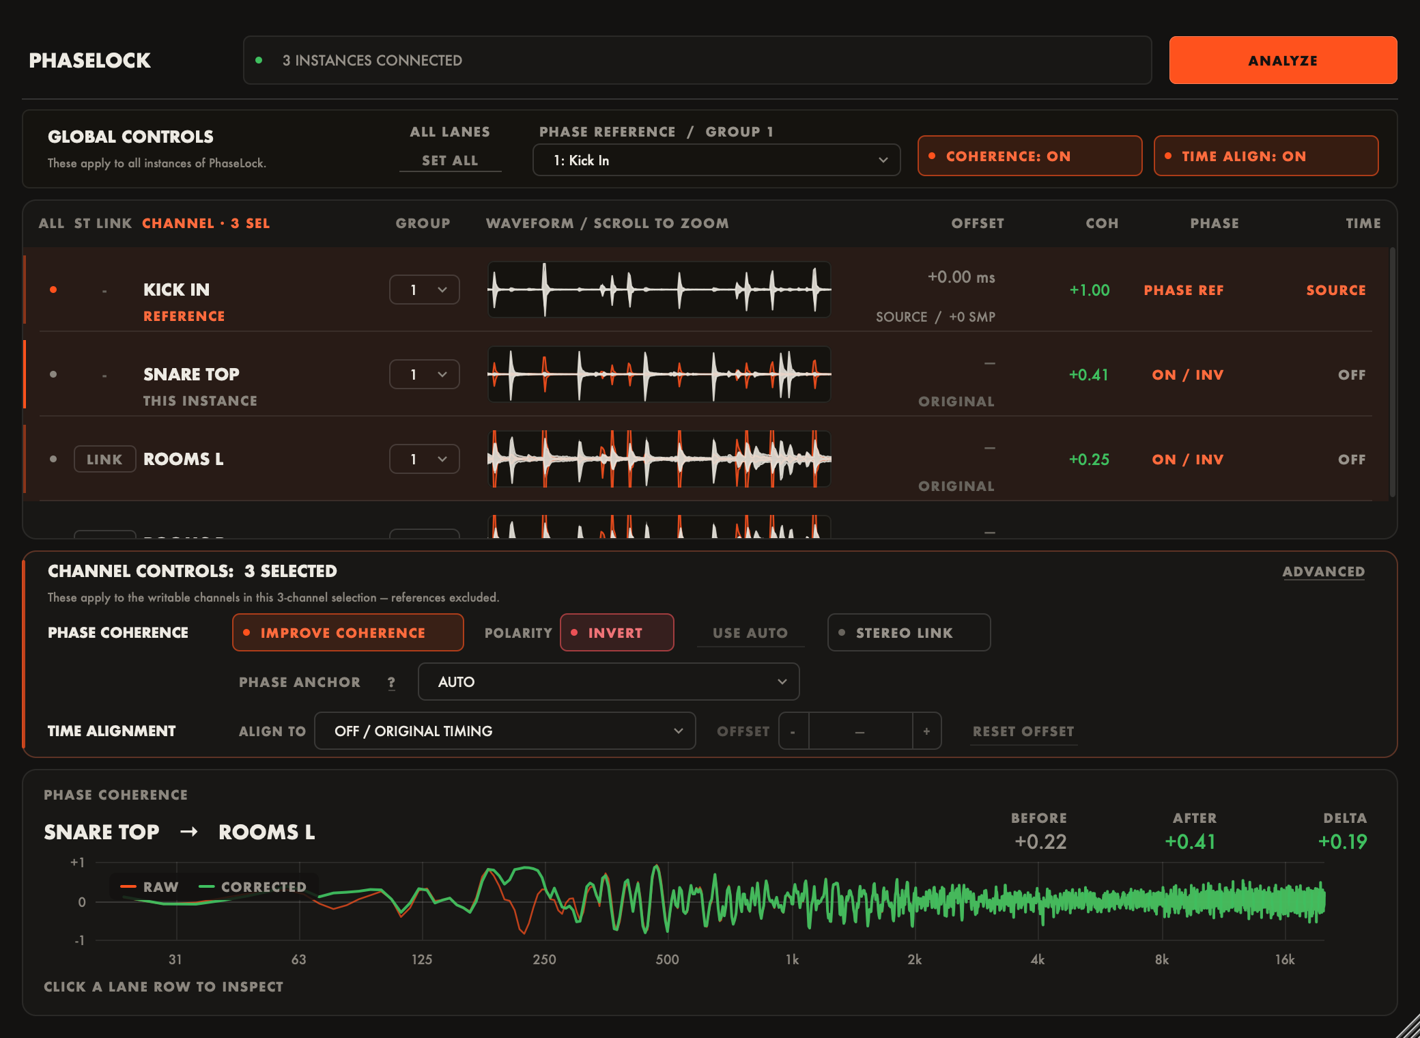The image size is (1420, 1038).
Task: Click OFF time status on Rooms L row
Action: 1352,460
